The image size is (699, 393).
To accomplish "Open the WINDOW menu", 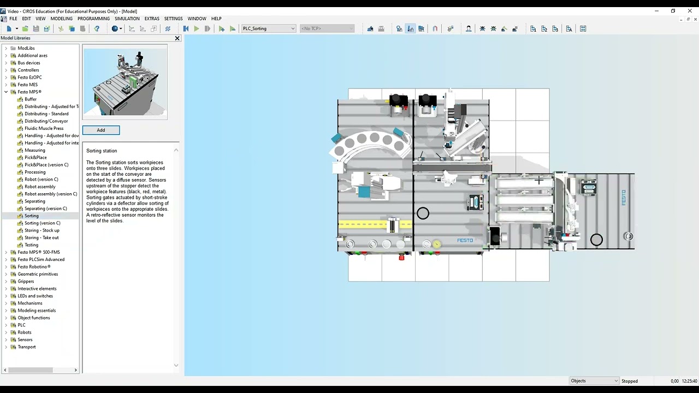I will click(x=197, y=19).
